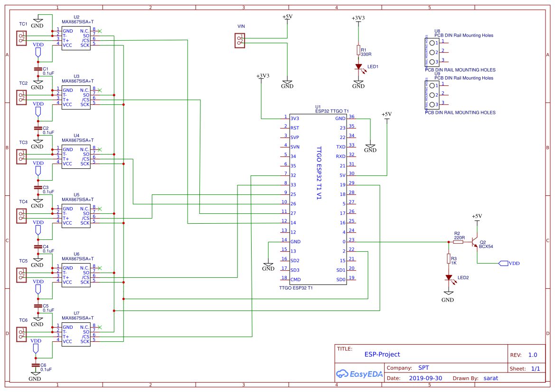Click the TITLE field showing ESP-Project
This screenshot has height=392, width=555.
382,355
